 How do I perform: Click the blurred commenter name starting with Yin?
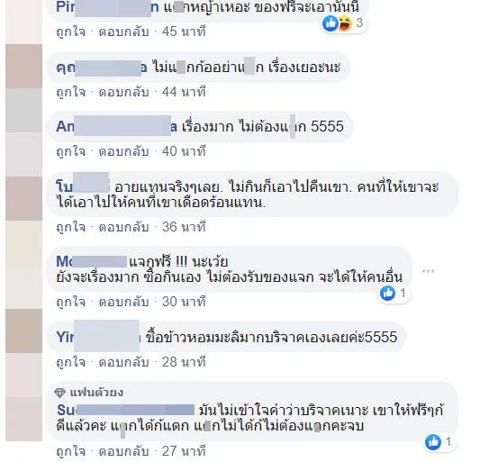point(99,337)
